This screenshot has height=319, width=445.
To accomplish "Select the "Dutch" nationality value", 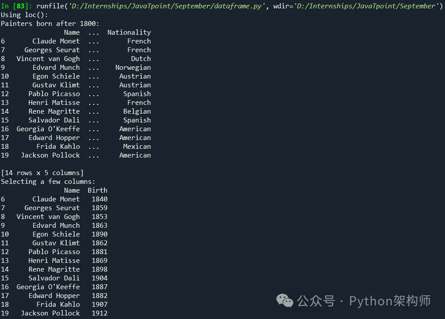I will 141,59.
